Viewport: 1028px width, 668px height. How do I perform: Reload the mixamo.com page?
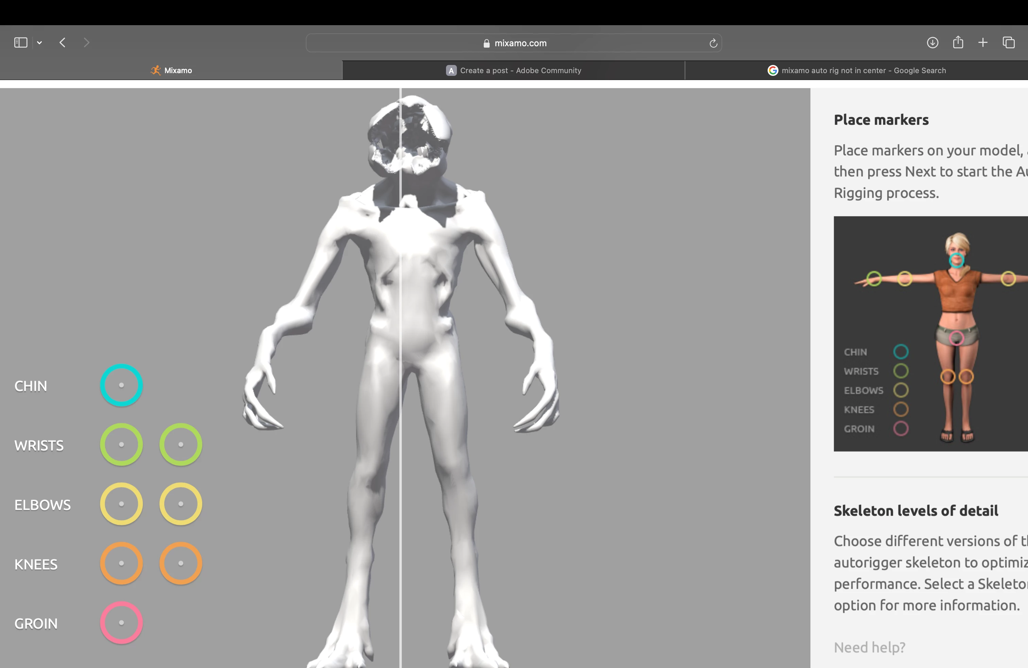click(x=713, y=43)
